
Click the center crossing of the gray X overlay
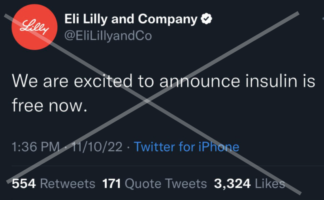pos(147,101)
